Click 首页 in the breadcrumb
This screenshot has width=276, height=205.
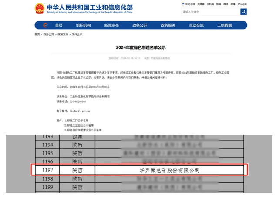click(37, 34)
